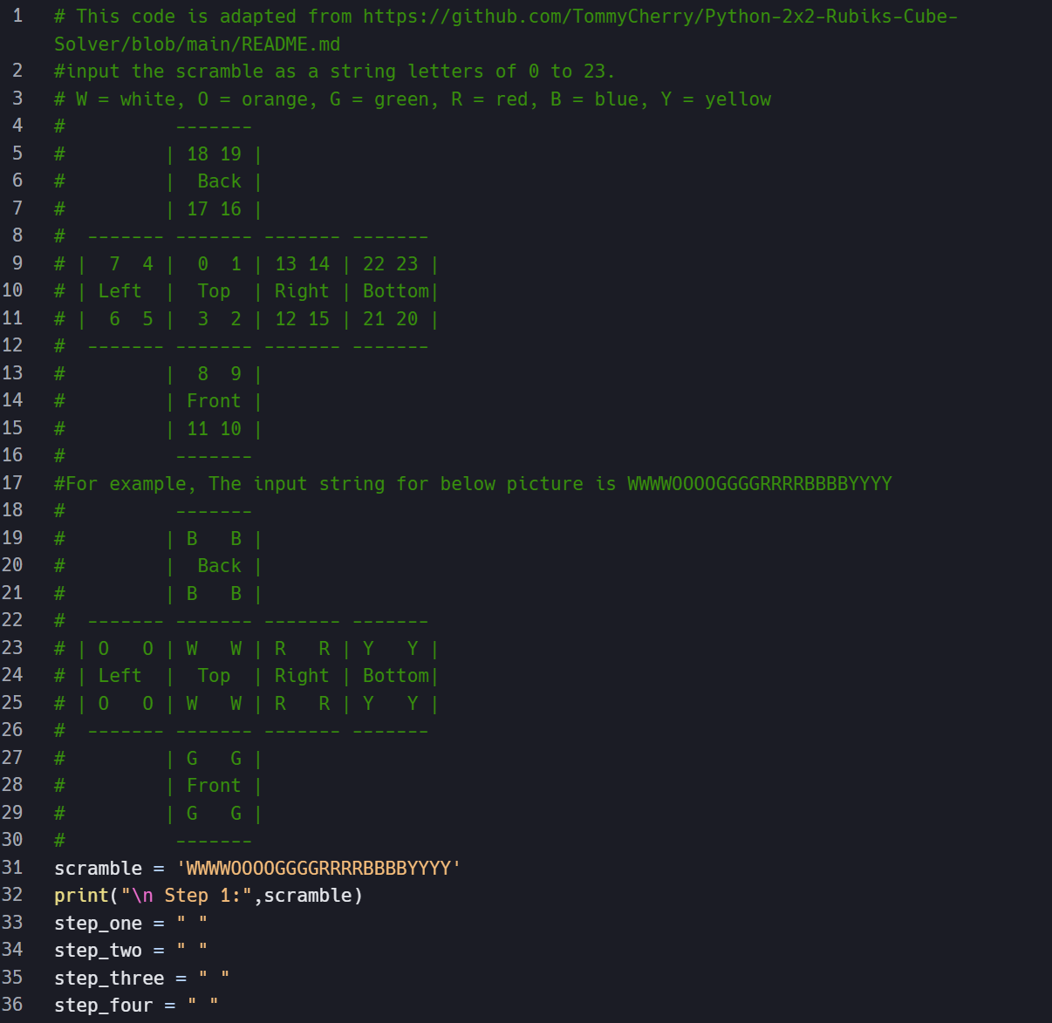Click the step_one variable name
The width and height of the screenshot is (1052, 1023).
(98, 924)
